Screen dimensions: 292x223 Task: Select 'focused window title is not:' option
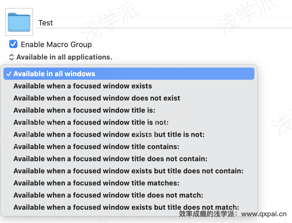(91, 122)
